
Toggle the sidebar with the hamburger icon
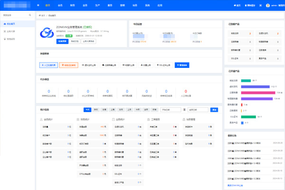(38, 5)
